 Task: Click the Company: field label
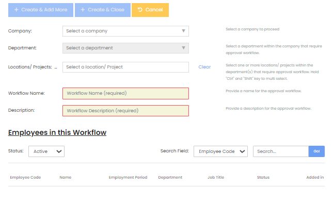click(20, 31)
